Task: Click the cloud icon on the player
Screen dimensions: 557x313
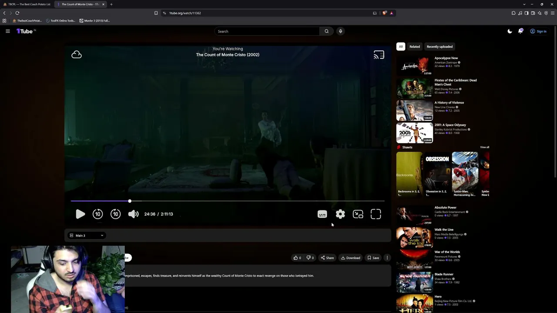Action: tap(77, 54)
